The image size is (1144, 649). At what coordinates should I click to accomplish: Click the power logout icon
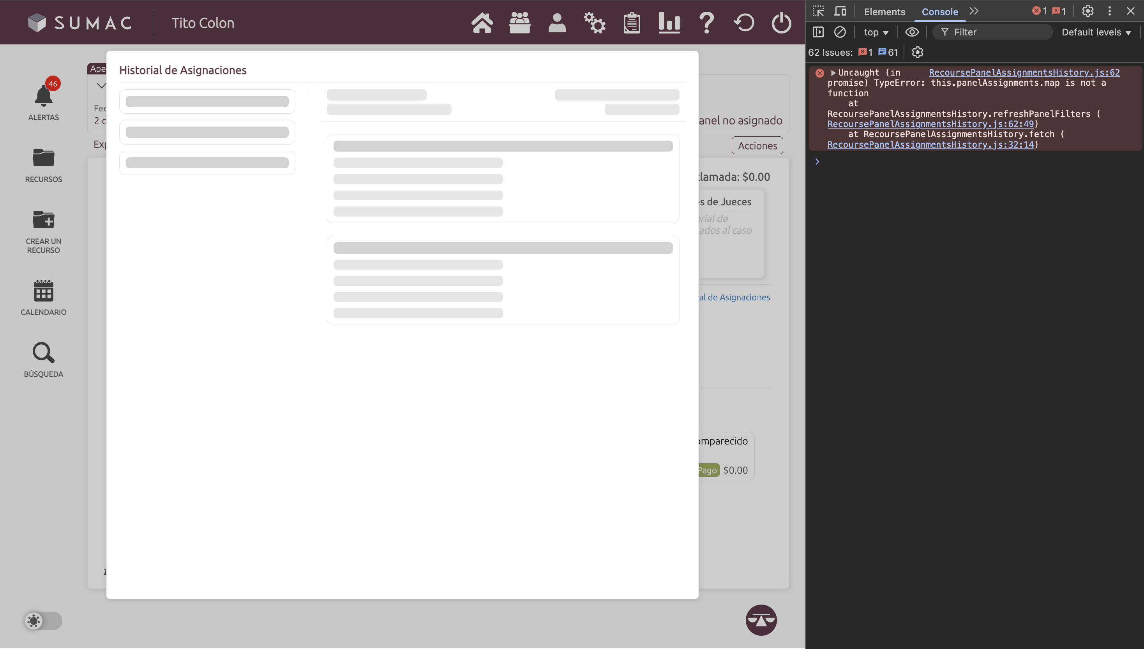pyautogui.click(x=781, y=23)
